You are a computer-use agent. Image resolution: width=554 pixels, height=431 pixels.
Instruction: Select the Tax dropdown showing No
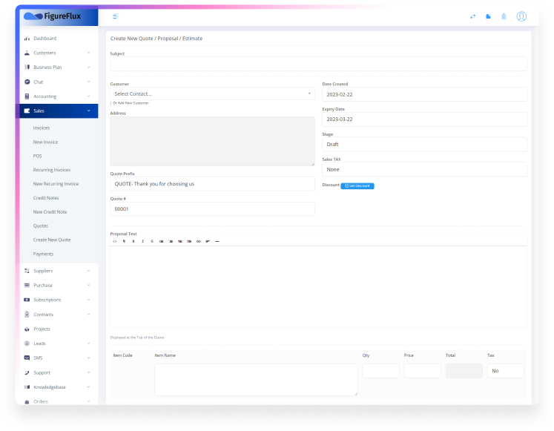point(505,371)
